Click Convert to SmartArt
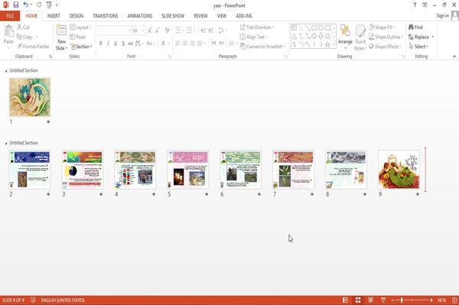 point(262,47)
